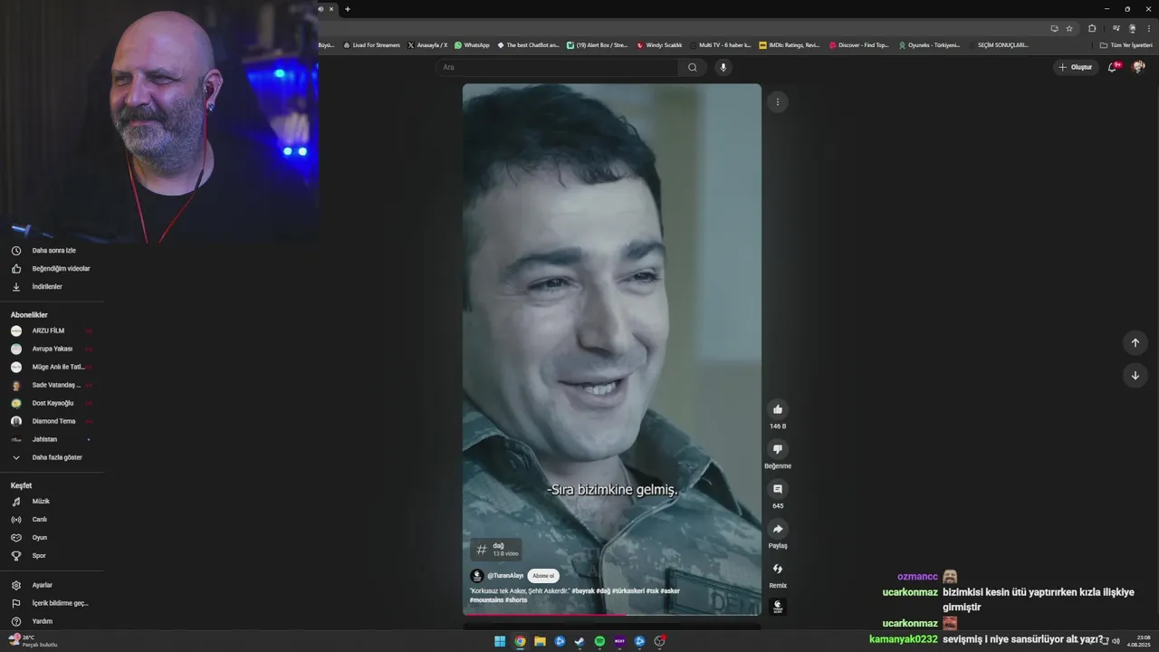
Task: Open Anasayfa / X bookmark
Action: [x=427, y=45]
